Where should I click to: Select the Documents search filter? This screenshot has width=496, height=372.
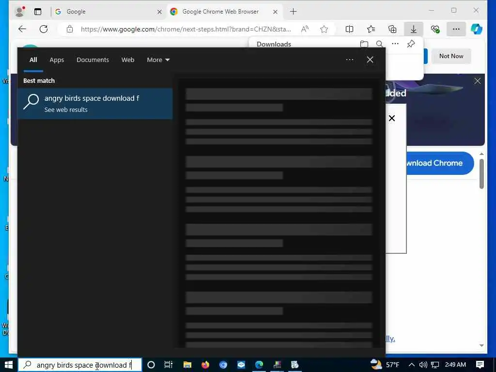[93, 60]
